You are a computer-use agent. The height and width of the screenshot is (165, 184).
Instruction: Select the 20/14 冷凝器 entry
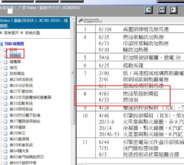(141, 128)
